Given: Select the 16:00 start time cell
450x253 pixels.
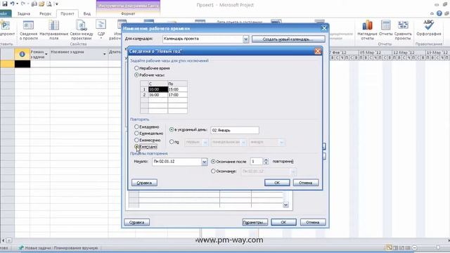Looking at the screenshot, I should coord(157,95).
